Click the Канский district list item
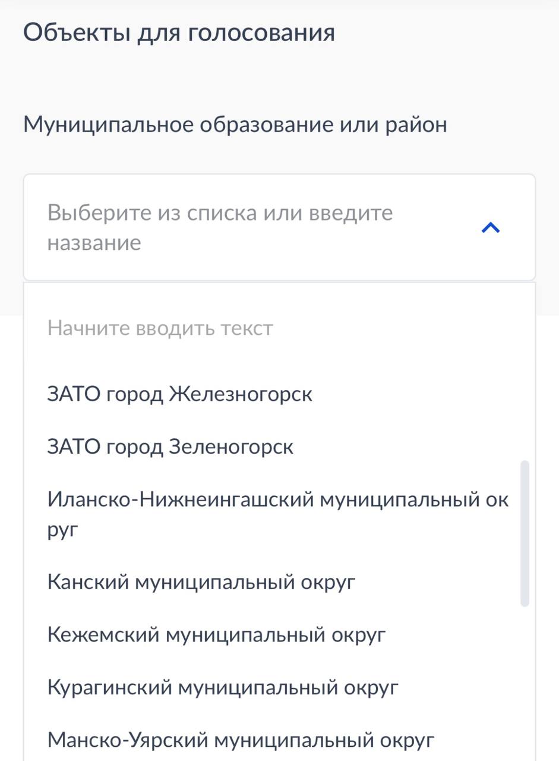This screenshot has width=559, height=761. tap(201, 581)
